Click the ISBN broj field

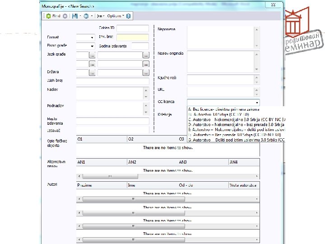point(112,81)
